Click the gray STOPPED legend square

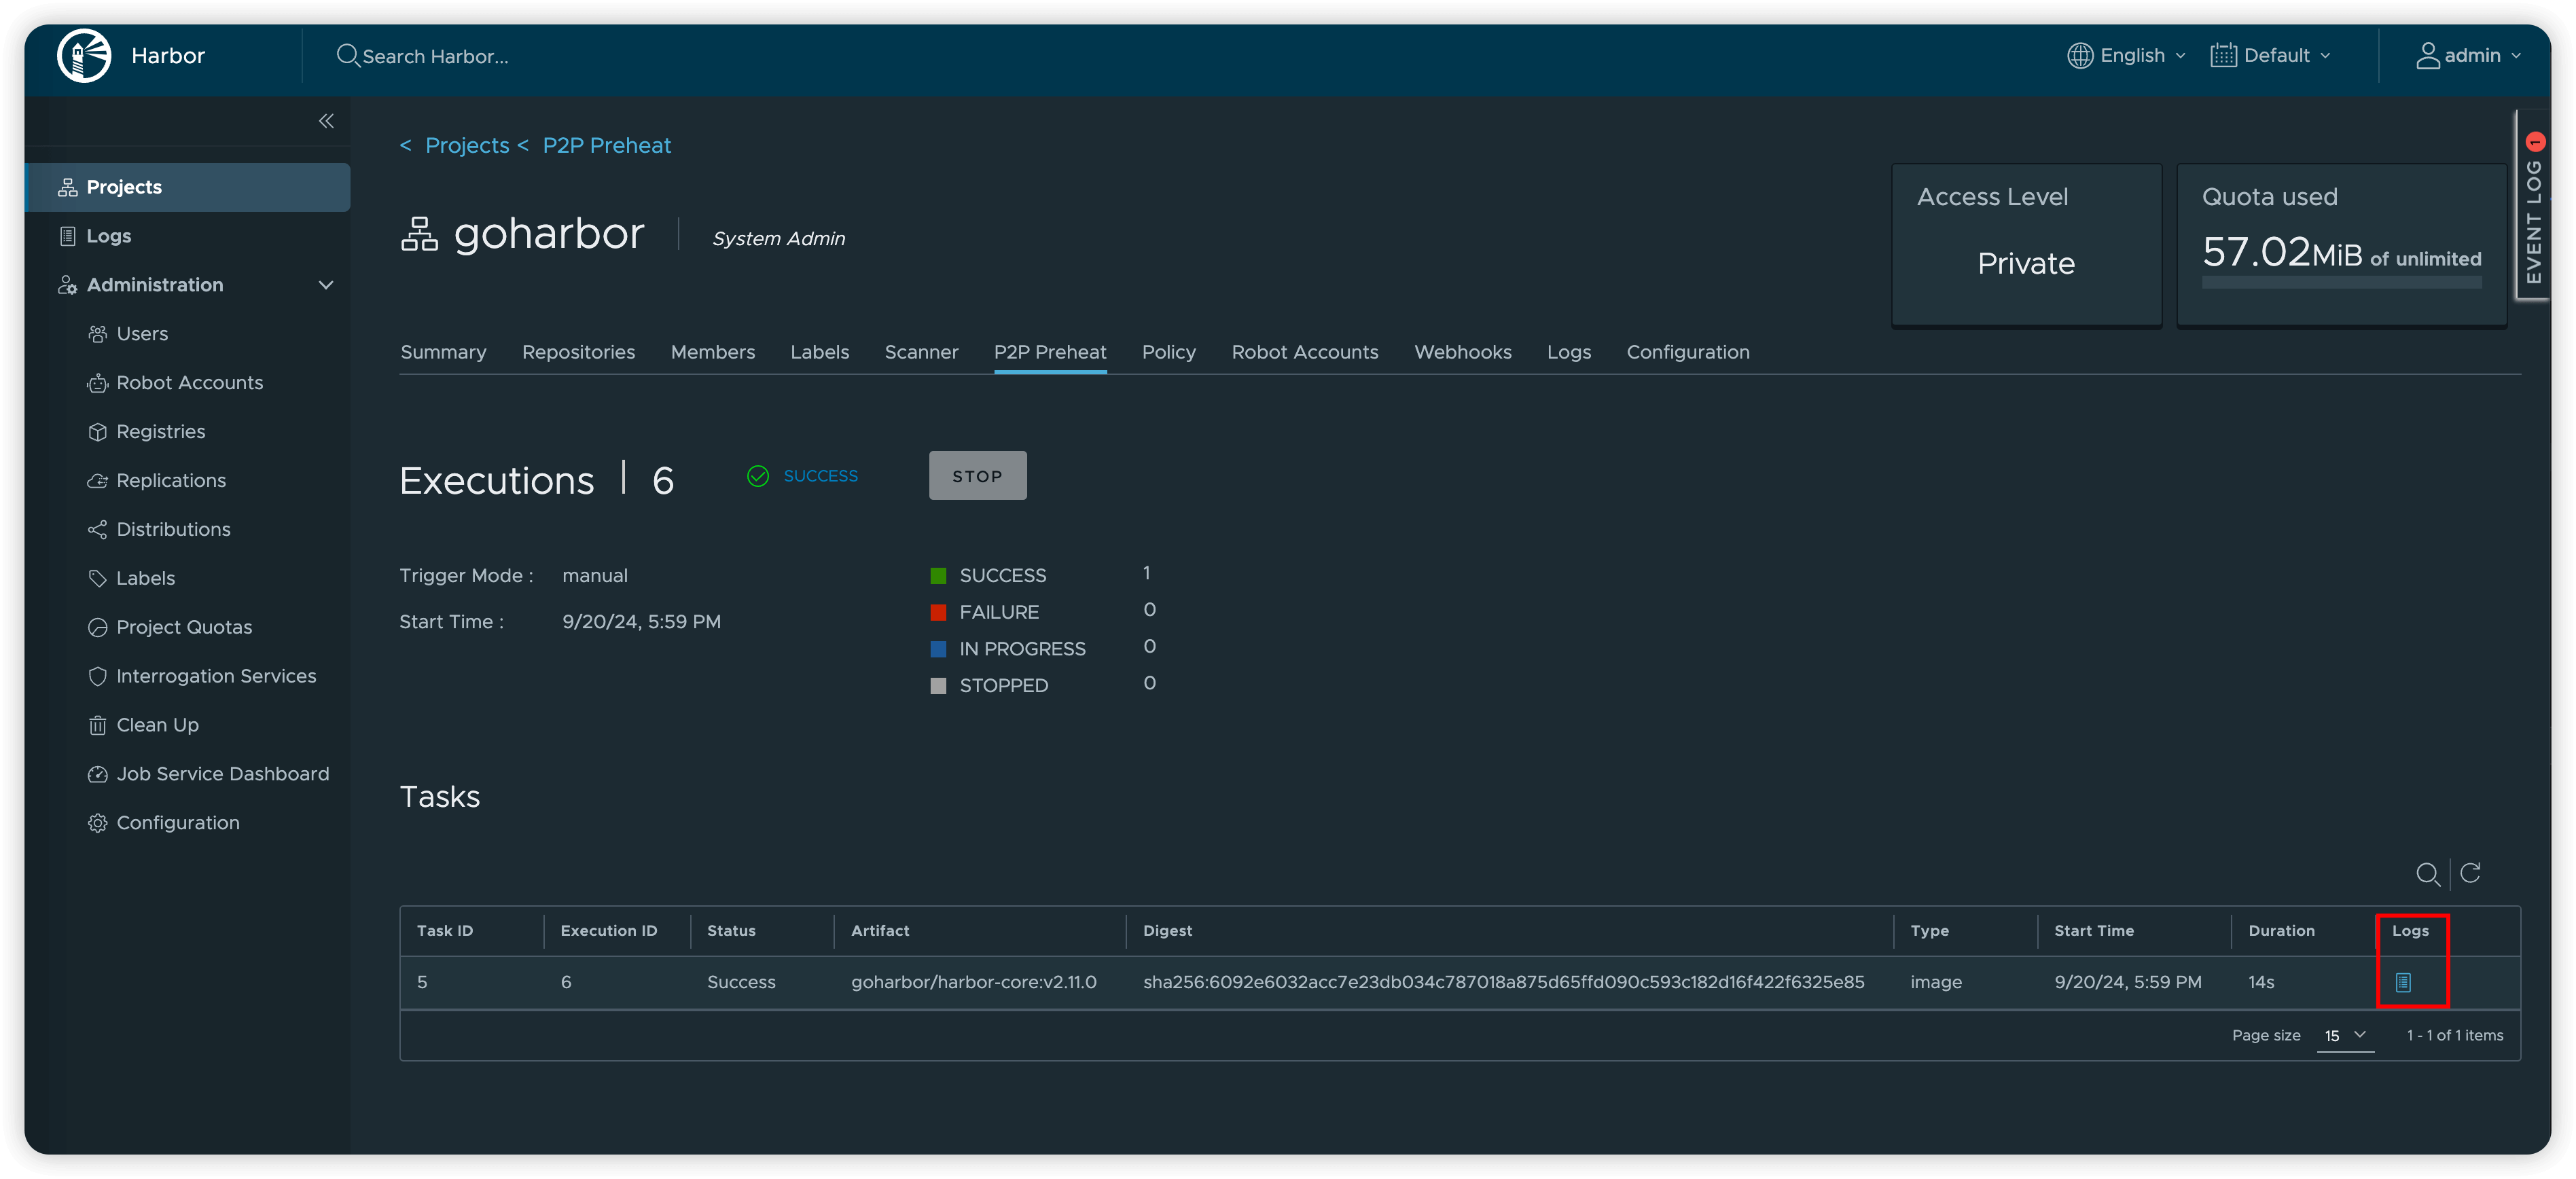coord(938,687)
